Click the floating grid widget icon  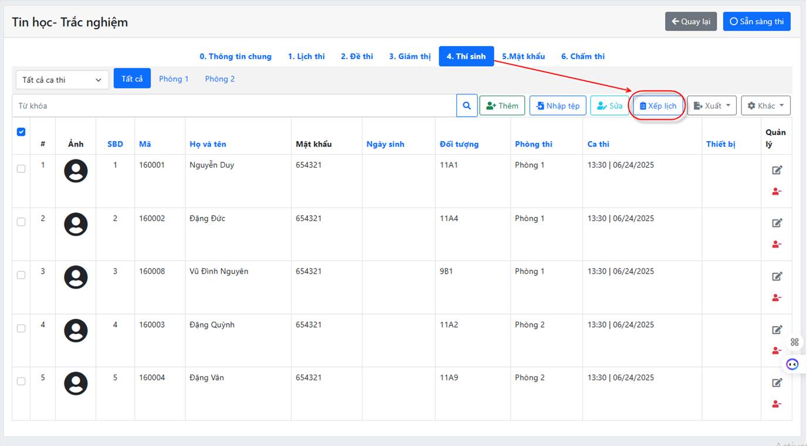795,342
